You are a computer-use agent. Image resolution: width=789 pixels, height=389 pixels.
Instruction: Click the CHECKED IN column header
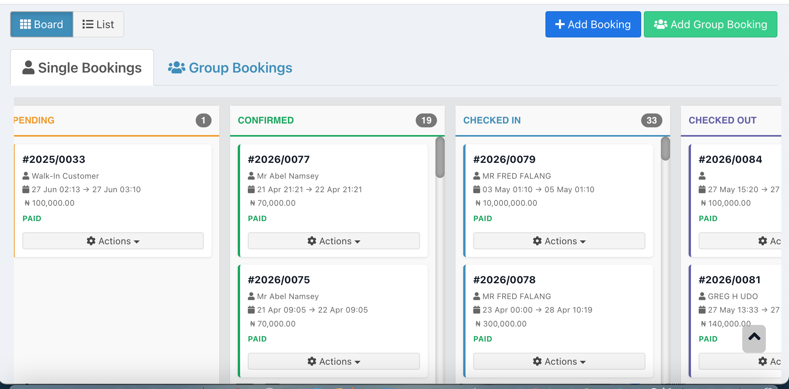(x=492, y=120)
